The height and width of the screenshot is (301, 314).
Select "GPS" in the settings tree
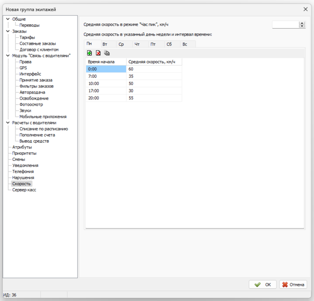23,68
